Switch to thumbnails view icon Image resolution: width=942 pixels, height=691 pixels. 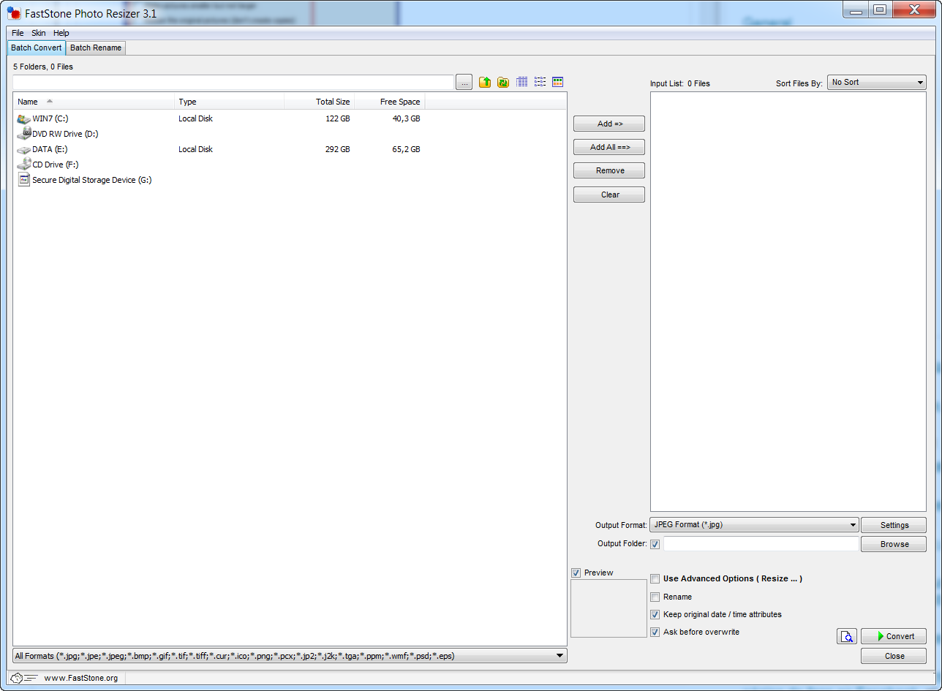tap(557, 83)
